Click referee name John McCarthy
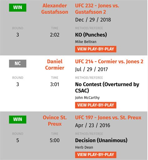Image resolution: width=148 pixels, height=160 pixels. click(87, 98)
